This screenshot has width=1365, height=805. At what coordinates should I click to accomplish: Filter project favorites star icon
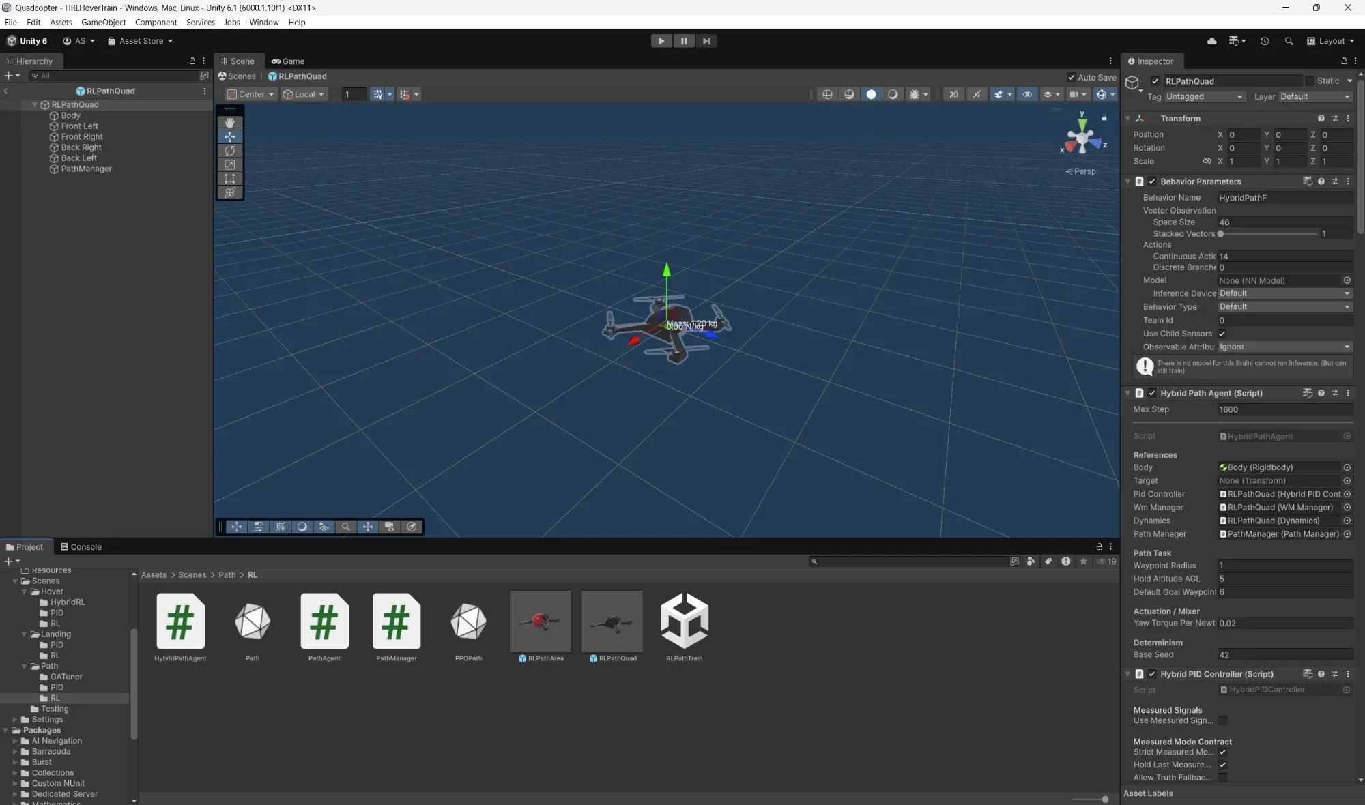[1084, 561]
